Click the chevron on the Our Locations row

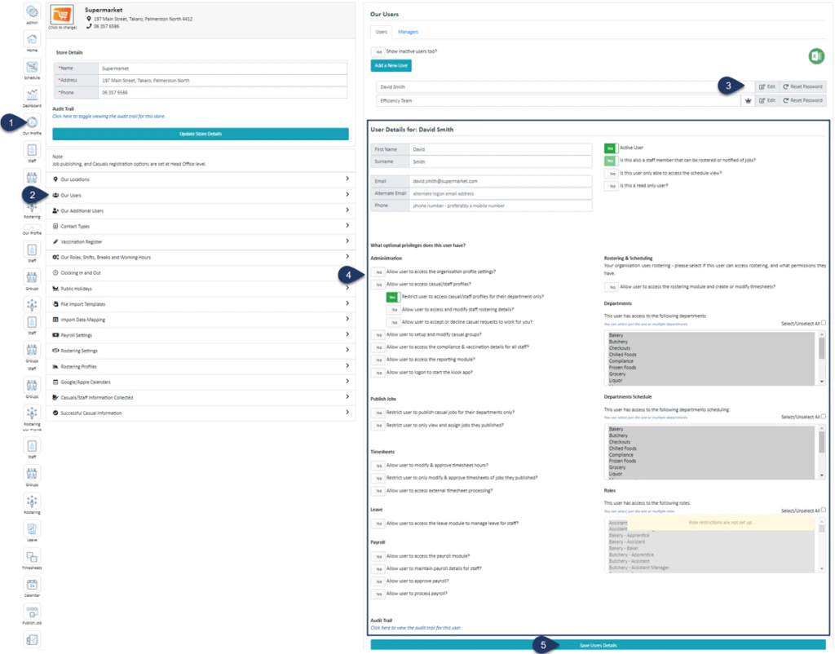point(347,179)
